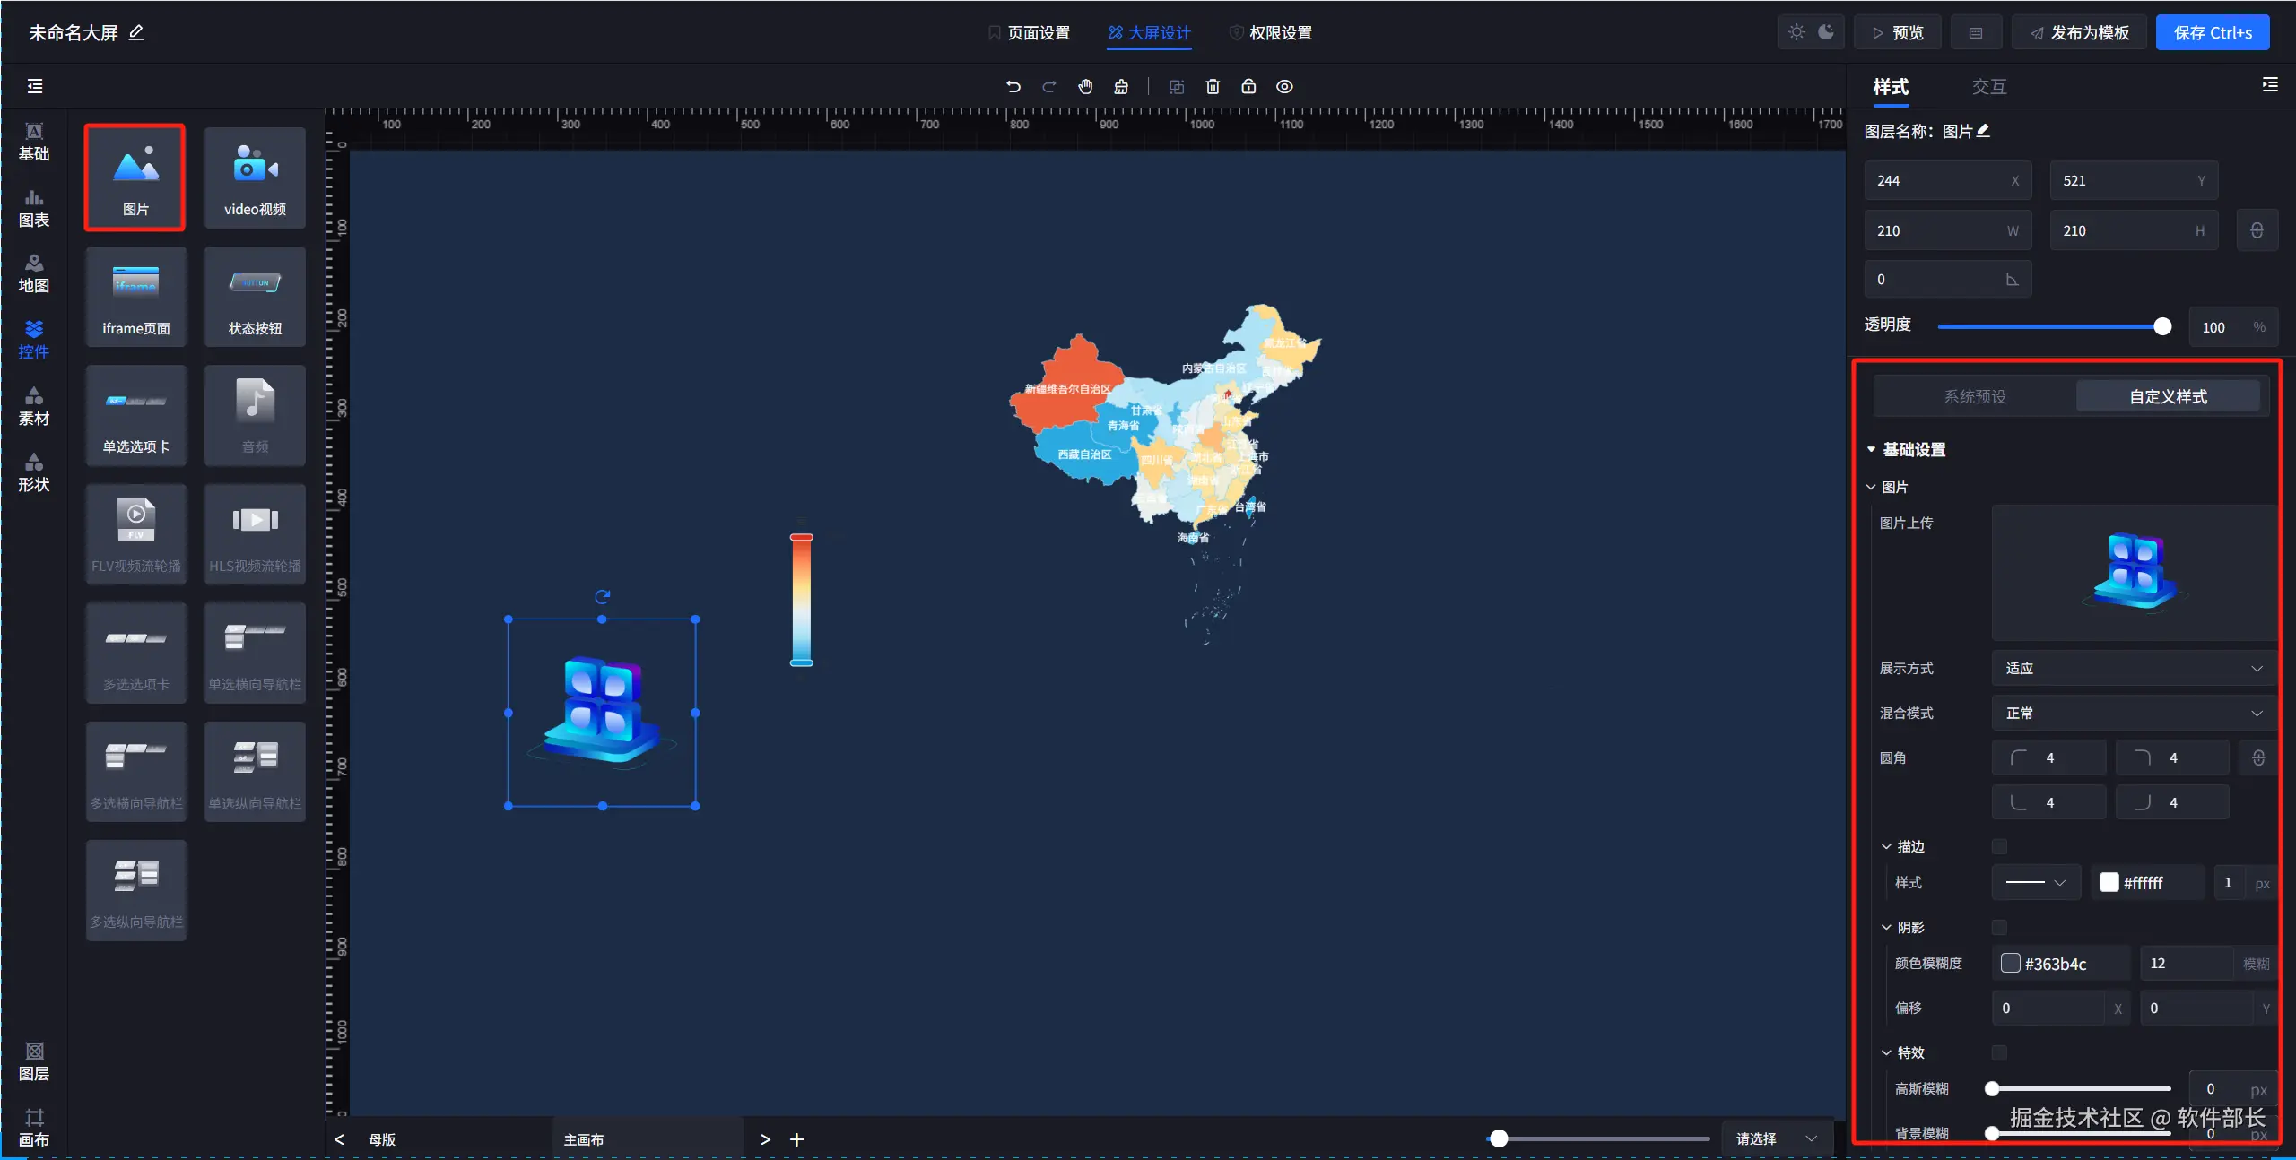This screenshot has height=1160, width=2296.
Task: Click the 预览 preview button
Action: (x=1898, y=33)
